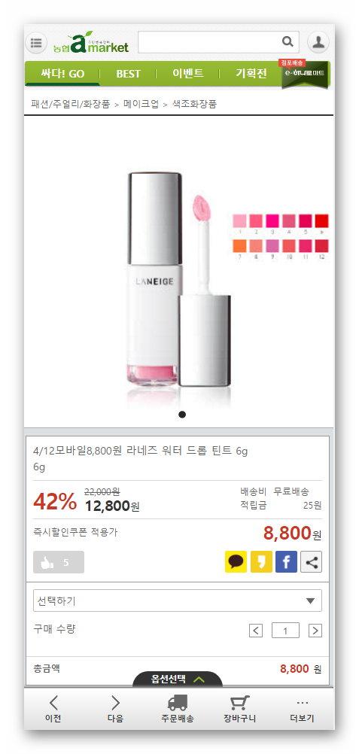359x754 pixels.
Task: Share via yellow KakaoStory icon
Action: coord(261,561)
